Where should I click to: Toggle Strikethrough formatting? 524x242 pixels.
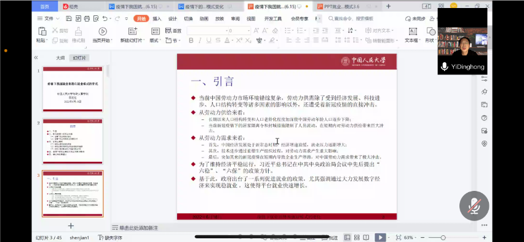pyautogui.click(x=218, y=41)
